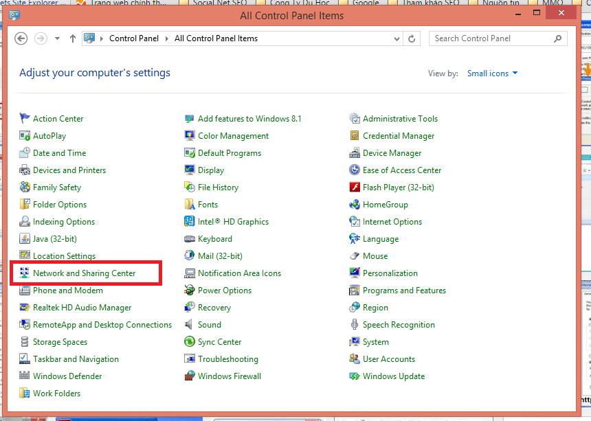Click the Fonts folder icon
Image resolution: width=591 pixels, height=421 pixels.
pos(190,205)
